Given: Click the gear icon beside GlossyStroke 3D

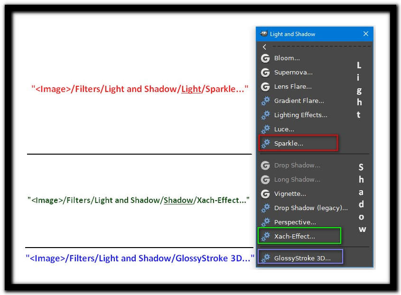Looking at the screenshot, I should click(x=265, y=258).
